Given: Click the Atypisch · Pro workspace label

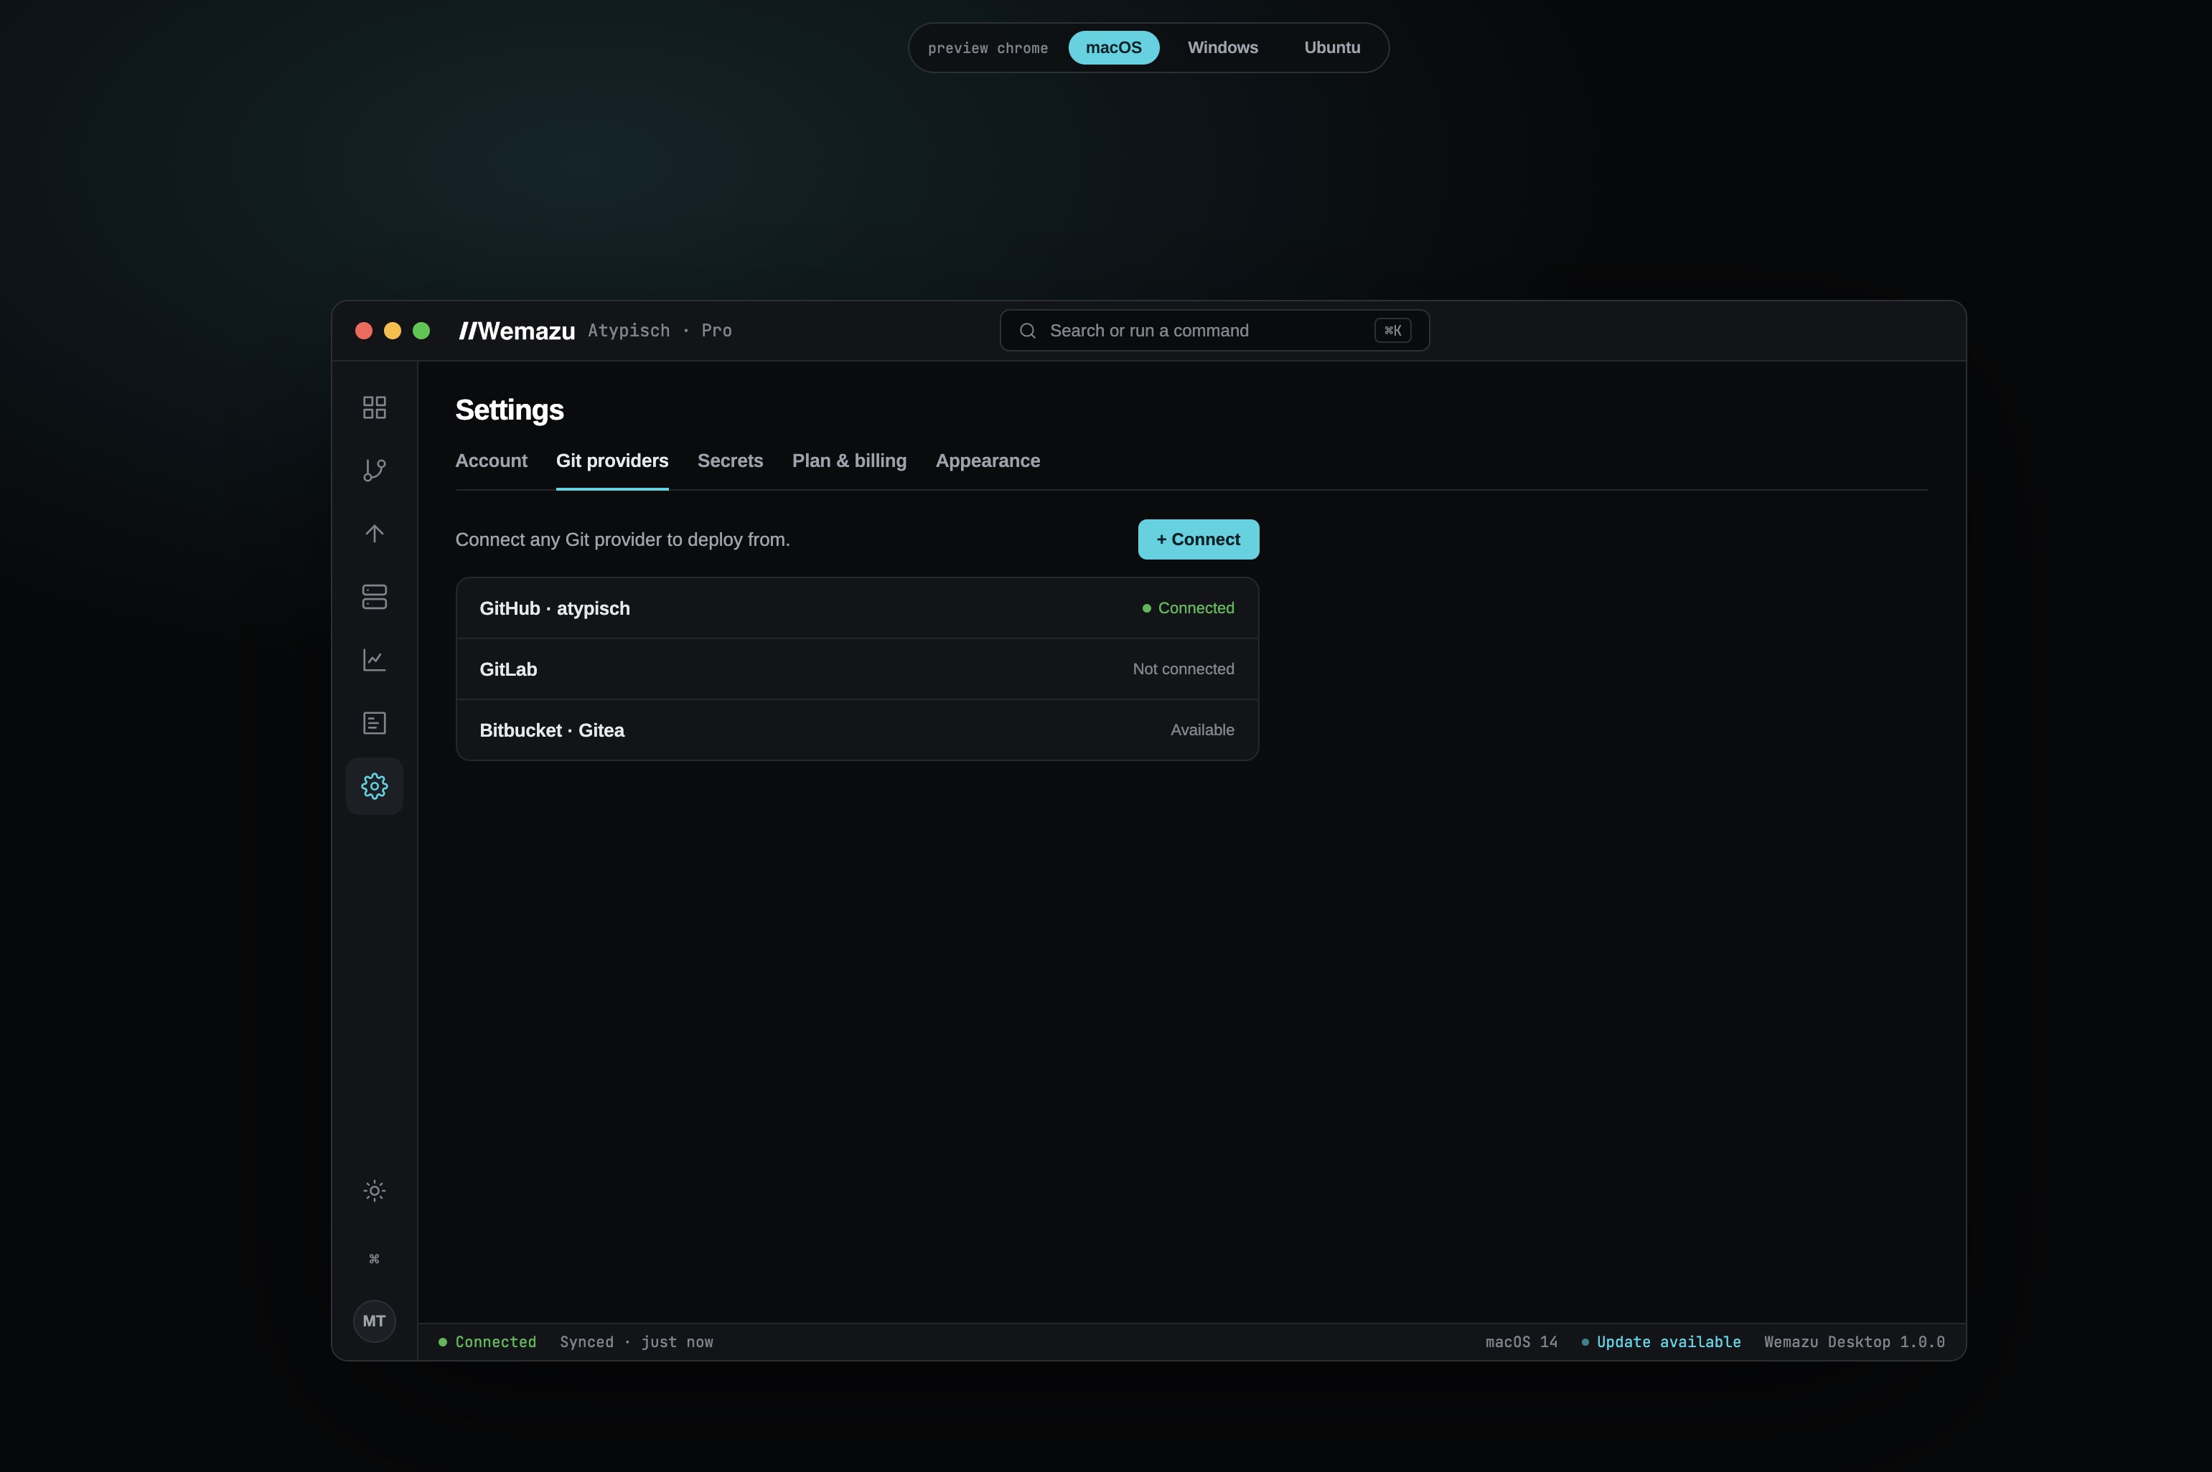Looking at the screenshot, I should click(x=660, y=331).
